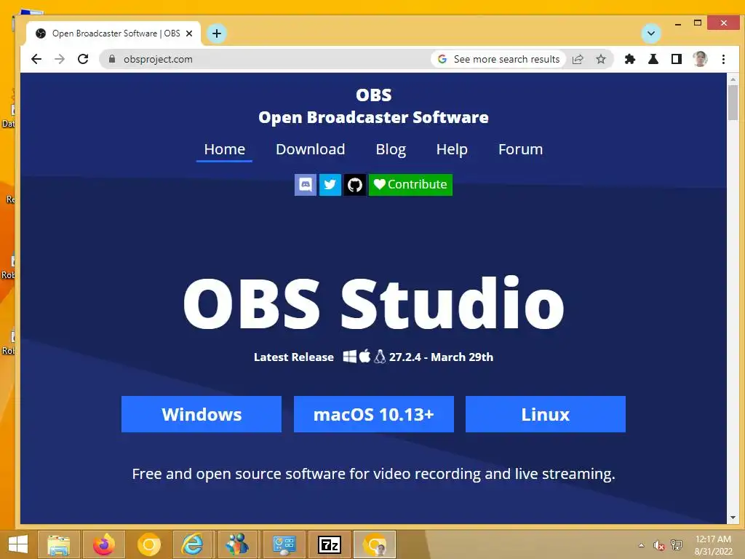Download OBS for macOS 10.13+
Screen dimensions: 745x559
(x=374, y=414)
